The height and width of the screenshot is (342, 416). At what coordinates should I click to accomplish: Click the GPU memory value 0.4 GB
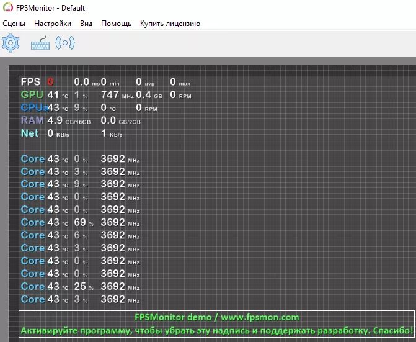click(x=149, y=95)
